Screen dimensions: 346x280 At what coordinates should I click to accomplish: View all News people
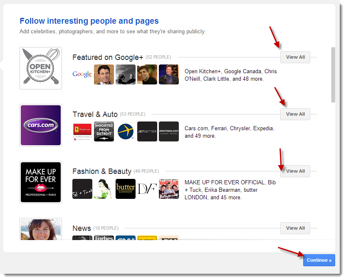[x=295, y=228]
